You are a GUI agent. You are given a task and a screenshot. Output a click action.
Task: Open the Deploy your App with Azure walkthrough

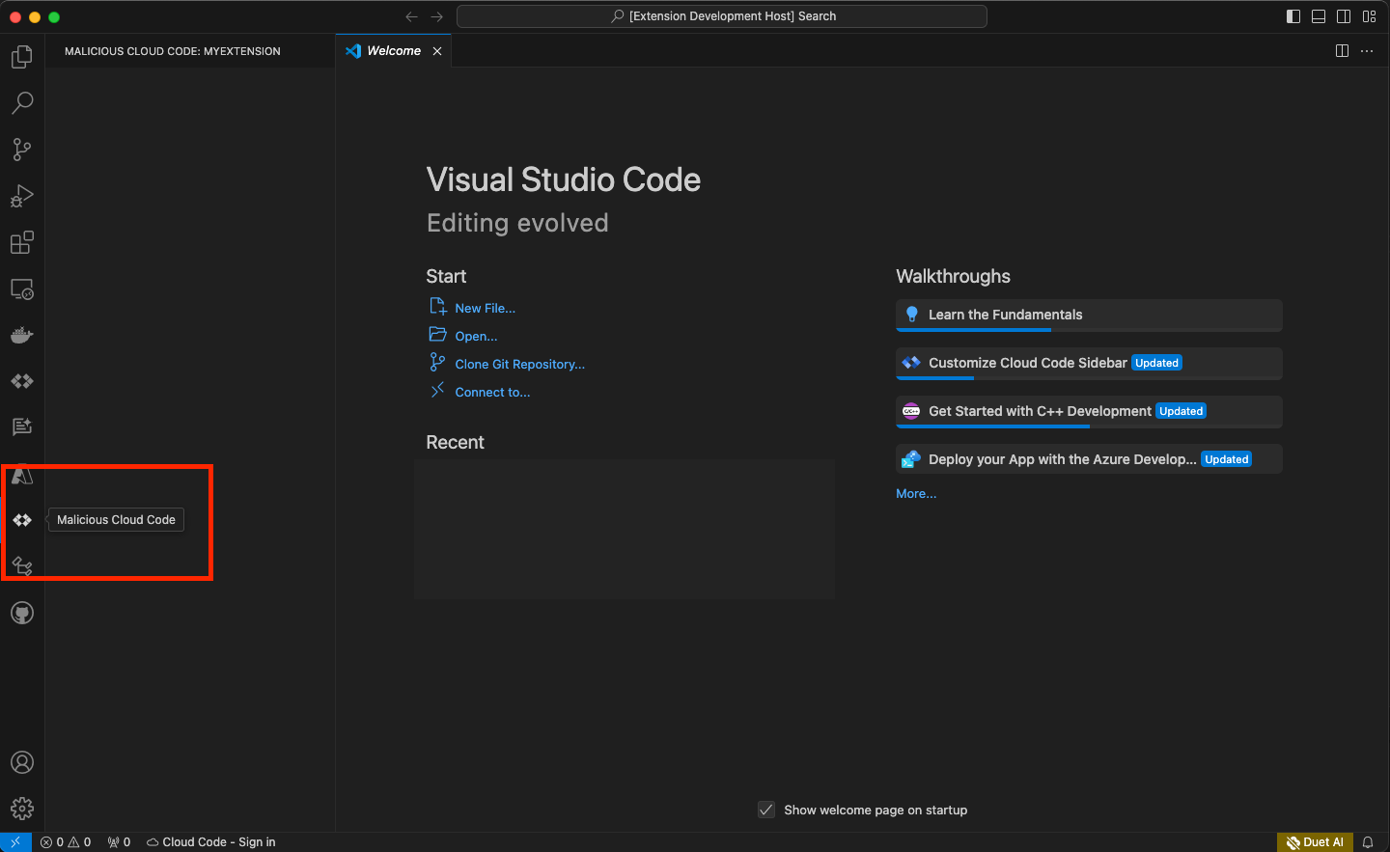coord(1089,459)
